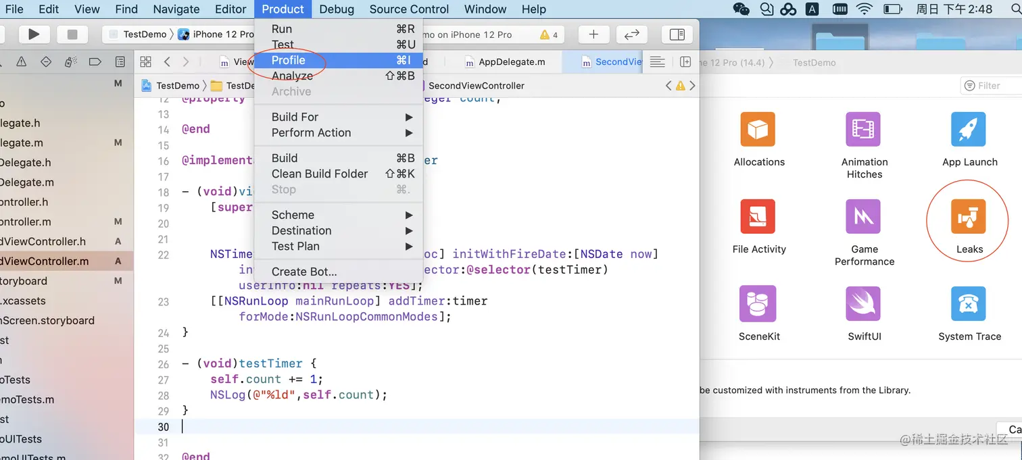Open the debug navigator spray can icon

(x=70, y=61)
